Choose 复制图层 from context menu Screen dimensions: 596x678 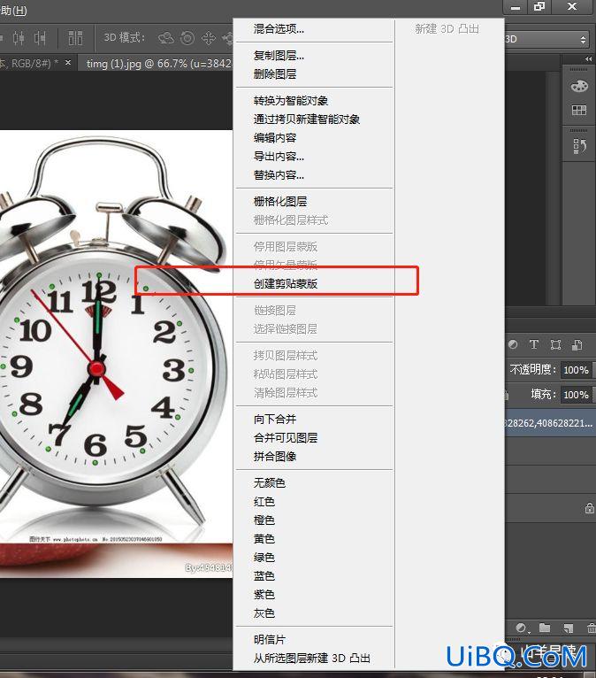tap(314, 56)
